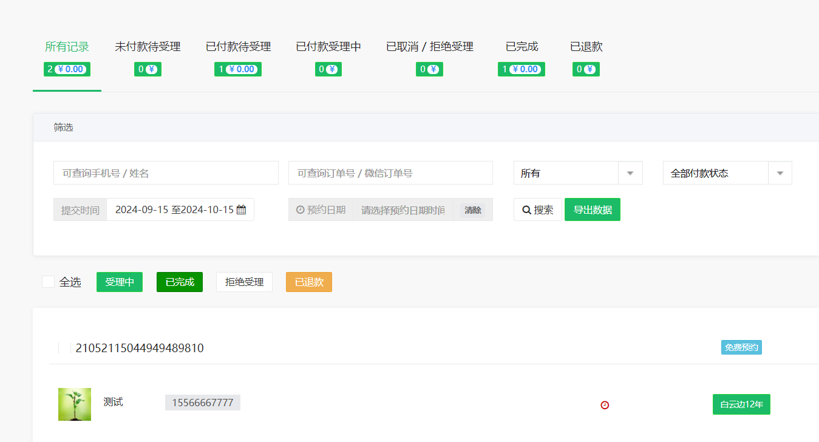Screen dimensions: 819x442
Task: Click the 搜索 button
Action: 538,209
